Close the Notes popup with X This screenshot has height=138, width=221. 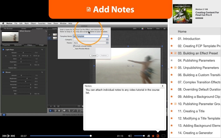[x=162, y=86]
